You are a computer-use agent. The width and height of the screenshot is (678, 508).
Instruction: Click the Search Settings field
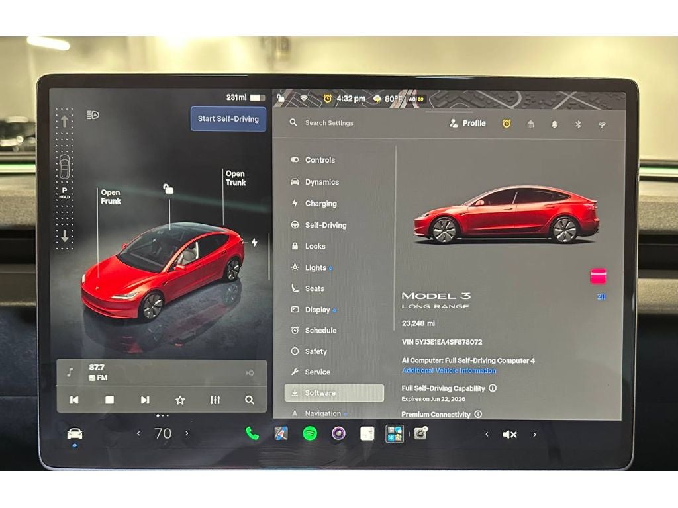tap(329, 122)
